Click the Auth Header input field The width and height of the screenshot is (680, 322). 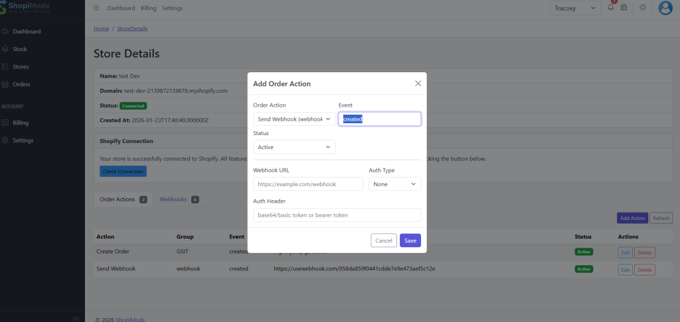pyautogui.click(x=337, y=215)
